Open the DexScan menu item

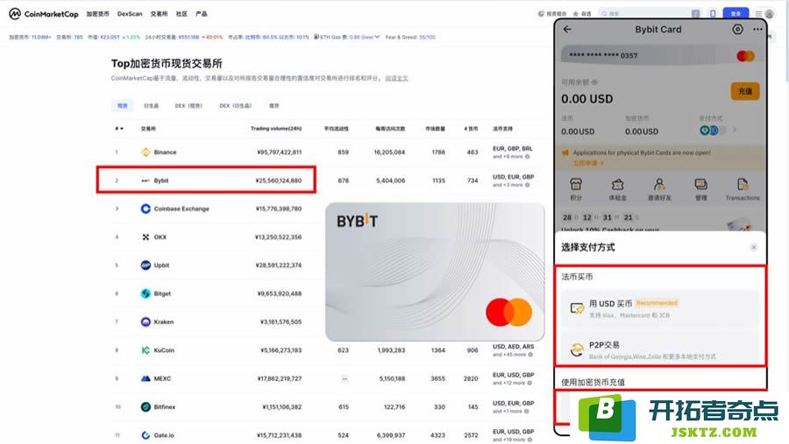pos(130,14)
